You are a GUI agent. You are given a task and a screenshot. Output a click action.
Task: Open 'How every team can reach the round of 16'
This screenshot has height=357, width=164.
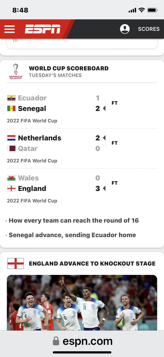[x=74, y=220]
